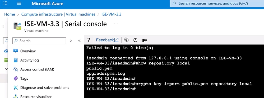264x98 pixels.
Task: Click the Tags icon in sidebar
Action: click(x=16, y=78)
